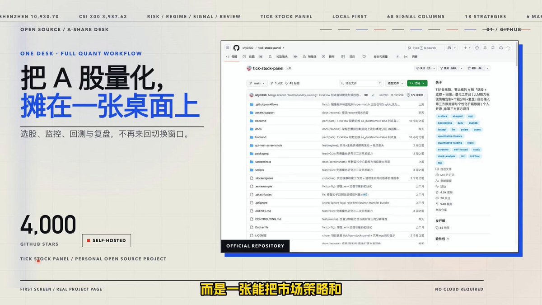Click the 活动 pulse icon in sidebar
The width and height of the screenshot is (542, 305).
point(437,186)
